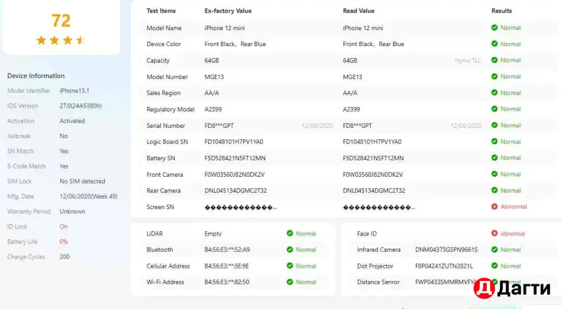Click the star rating under score 72
Viewport: 562px width, 309px height.
coord(60,40)
